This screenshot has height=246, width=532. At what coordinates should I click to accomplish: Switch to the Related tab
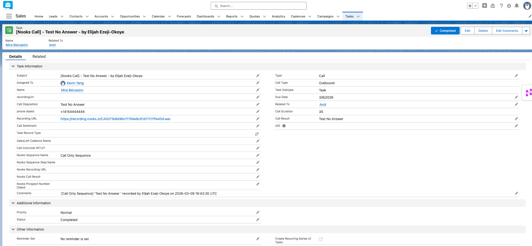coord(39,56)
